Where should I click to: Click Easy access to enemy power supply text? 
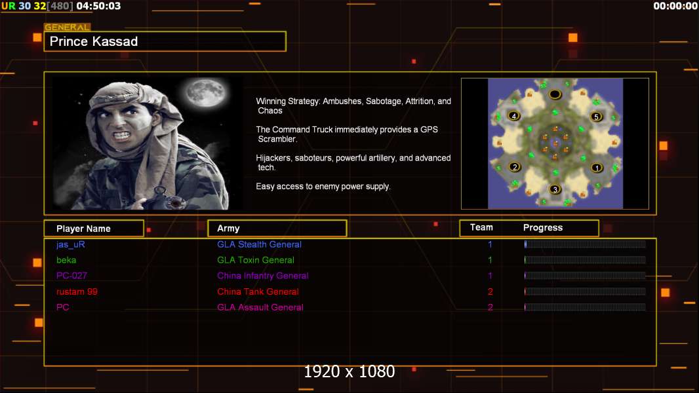(323, 187)
